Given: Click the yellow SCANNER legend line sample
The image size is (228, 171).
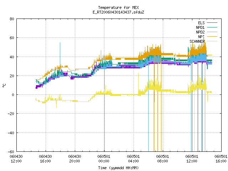Looking at the screenshot, I should point(212,41).
